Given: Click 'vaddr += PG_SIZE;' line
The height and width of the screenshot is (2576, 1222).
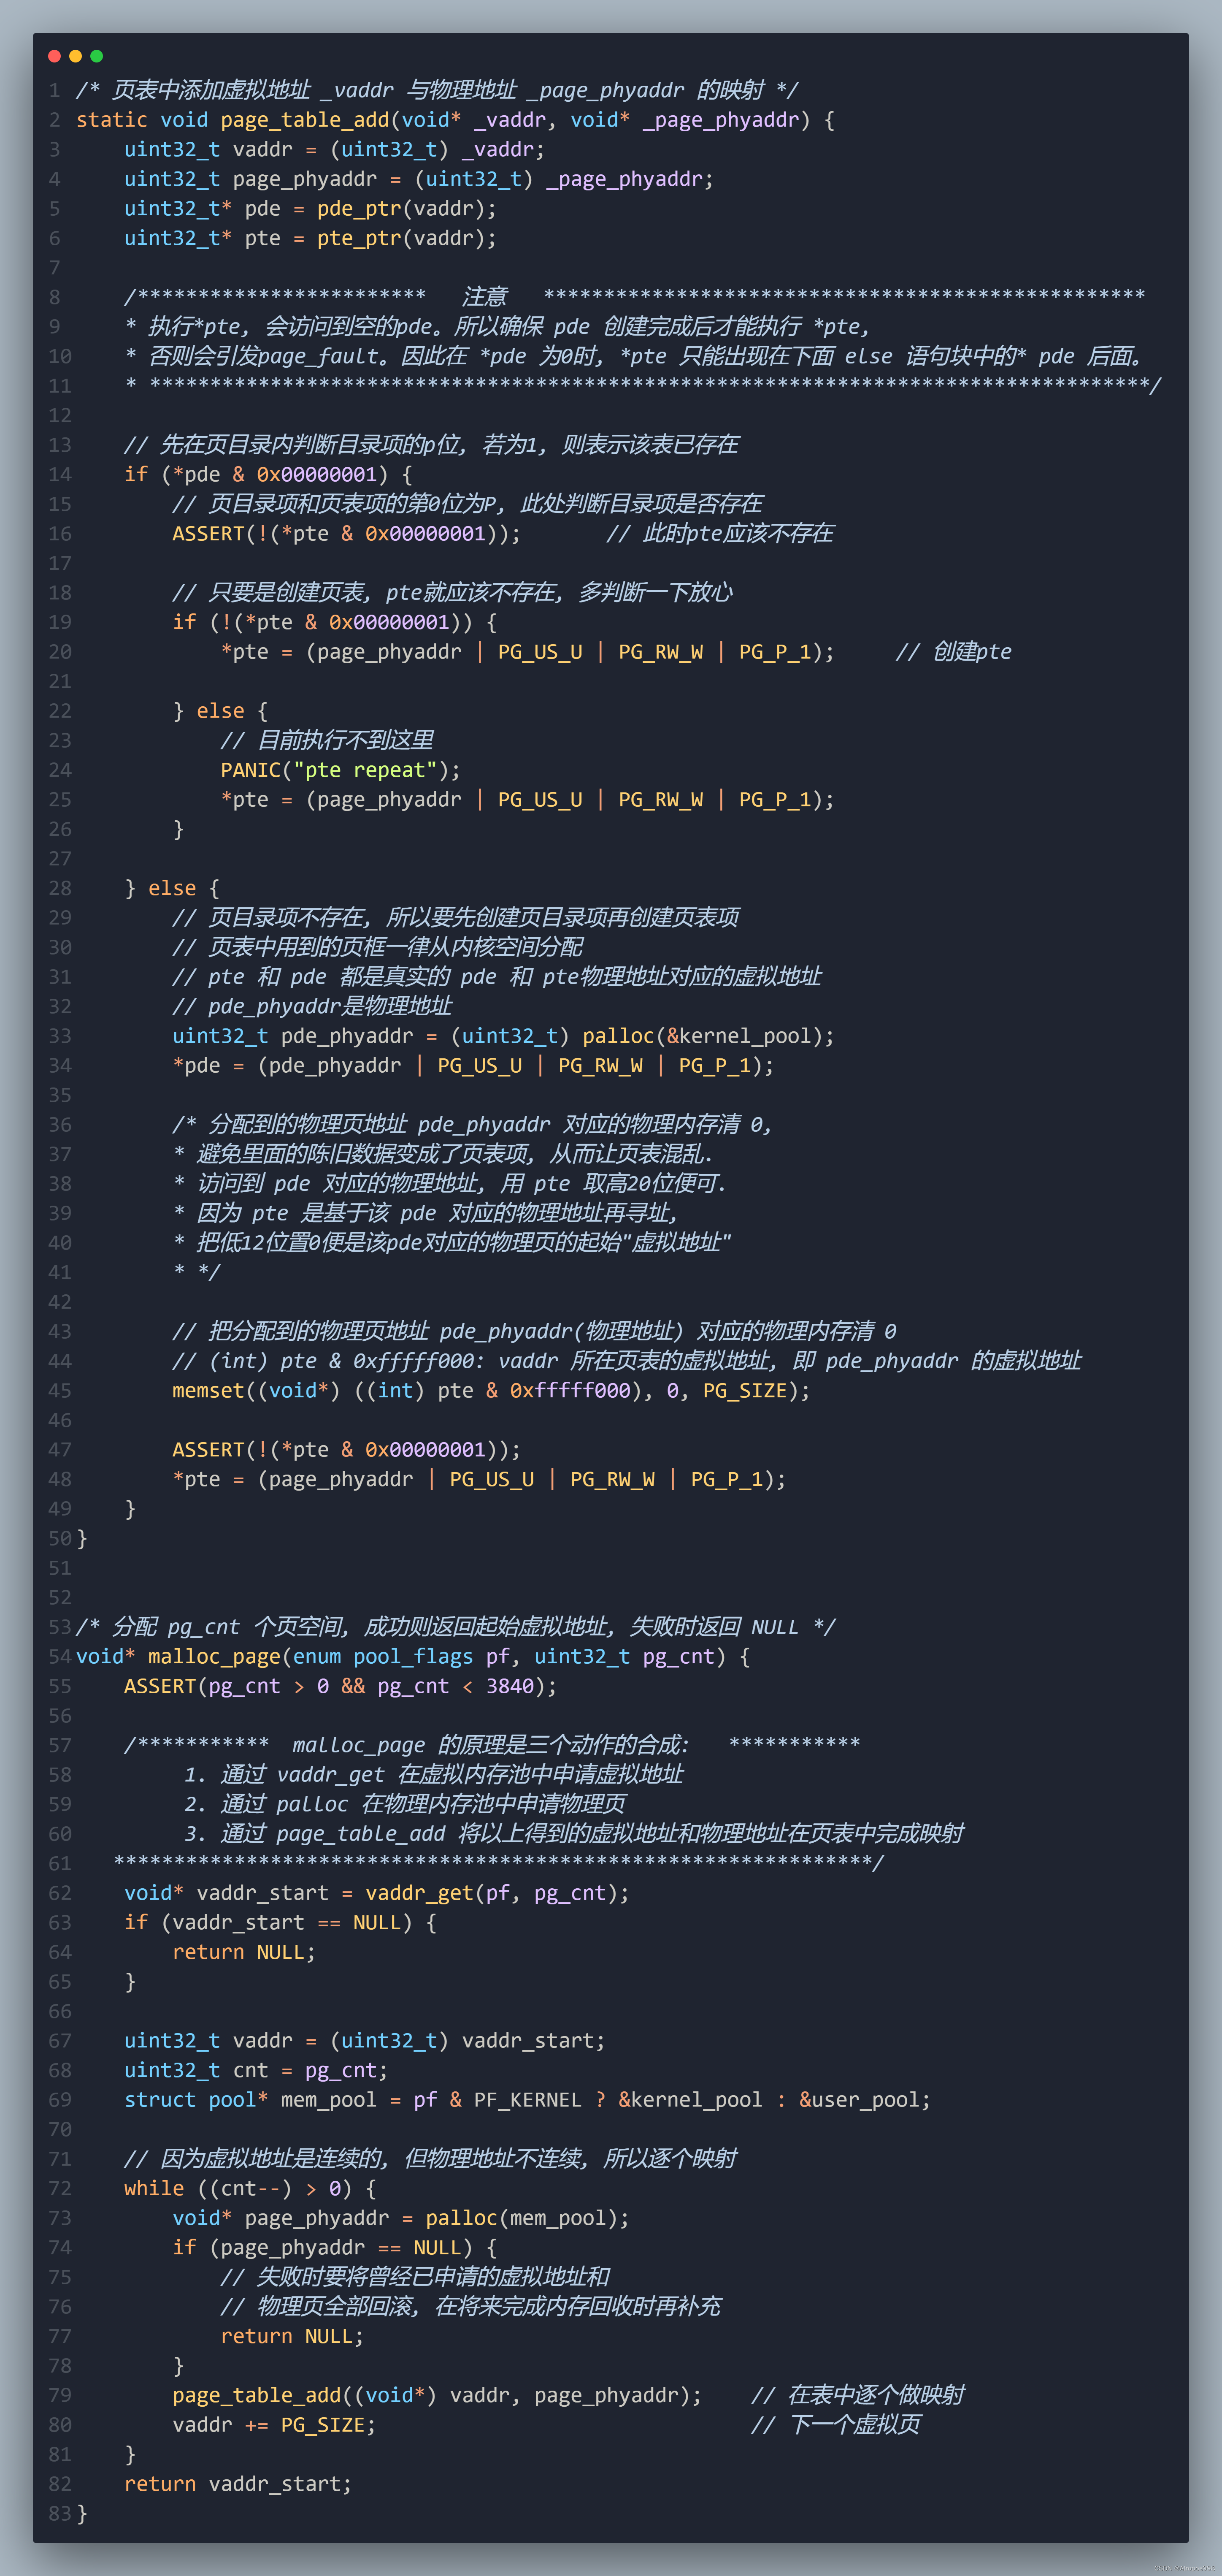Looking at the screenshot, I should (274, 2425).
